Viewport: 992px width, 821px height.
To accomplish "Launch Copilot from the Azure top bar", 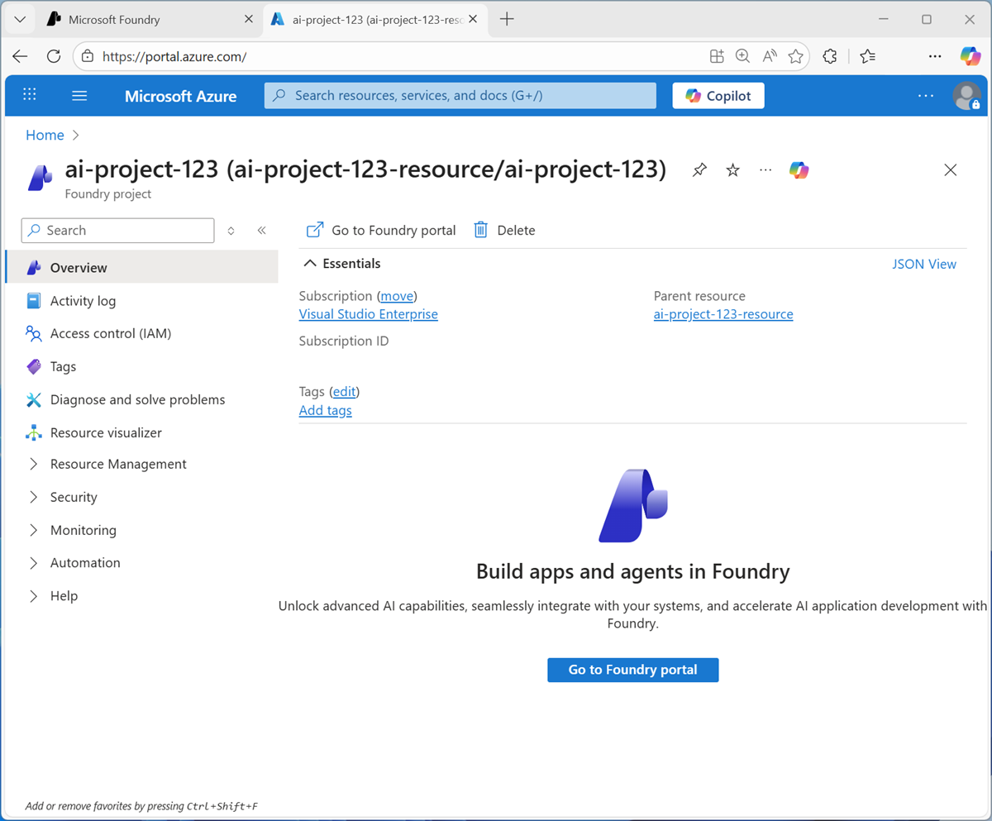I will pyautogui.click(x=718, y=95).
